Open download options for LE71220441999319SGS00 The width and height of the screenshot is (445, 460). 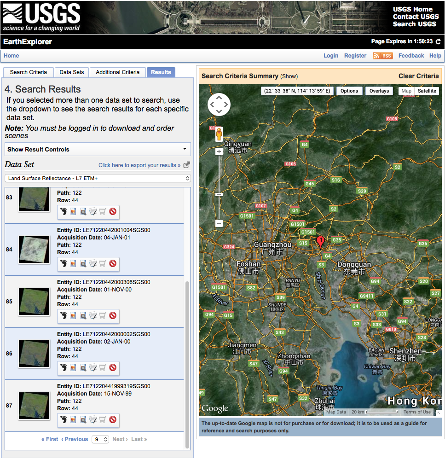[93, 419]
